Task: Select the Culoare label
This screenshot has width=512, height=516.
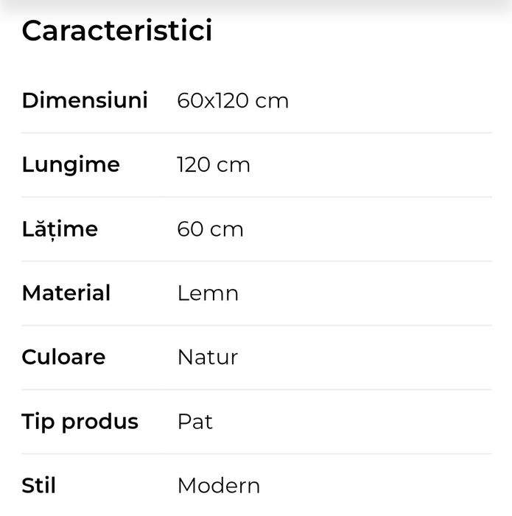Action: tap(63, 357)
